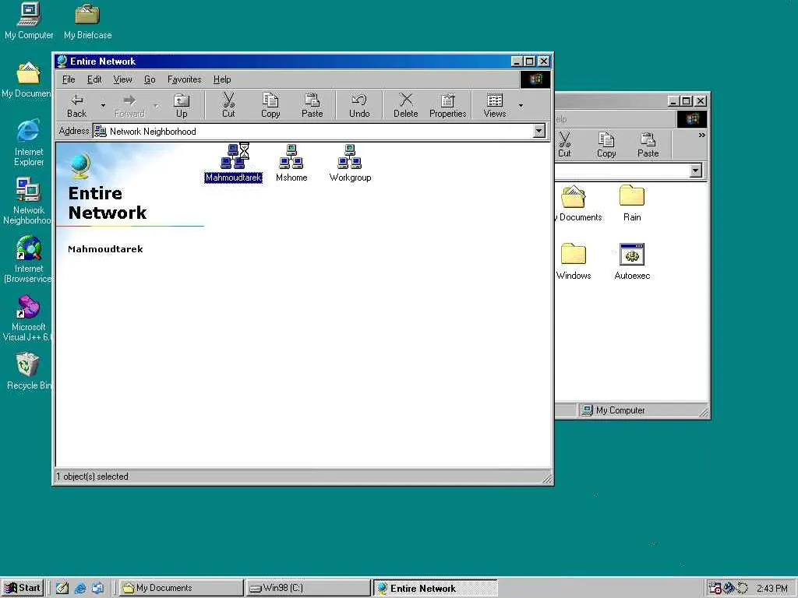Cut selection in Entire Network toolbar
Image resolution: width=798 pixels, height=598 pixels.
(228, 106)
